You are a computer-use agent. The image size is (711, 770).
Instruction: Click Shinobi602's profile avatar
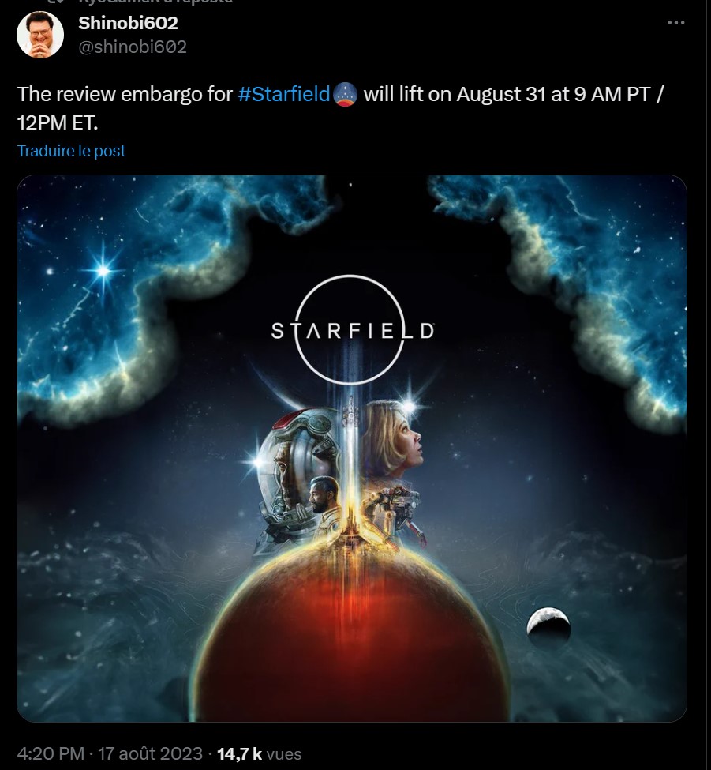pos(40,35)
